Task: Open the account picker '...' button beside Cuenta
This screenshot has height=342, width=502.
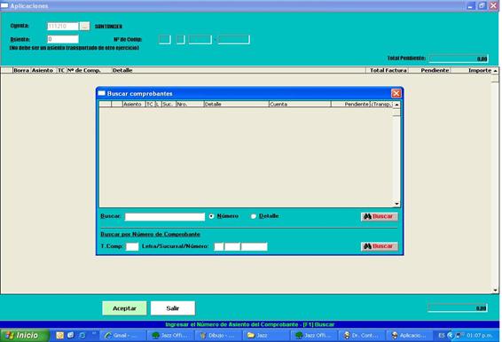Action: (x=84, y=27)
